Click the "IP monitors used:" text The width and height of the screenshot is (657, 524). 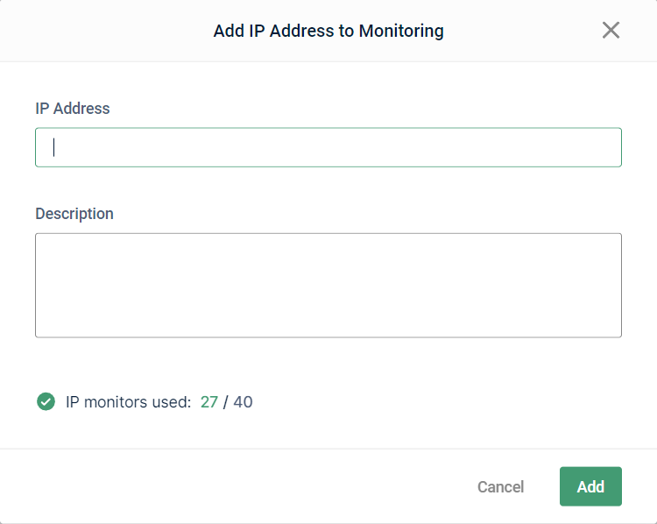(x=128, y=402)
